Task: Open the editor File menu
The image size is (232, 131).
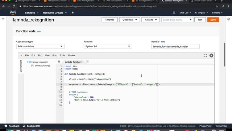Action: pyautogui.click(x=27, y=55)
